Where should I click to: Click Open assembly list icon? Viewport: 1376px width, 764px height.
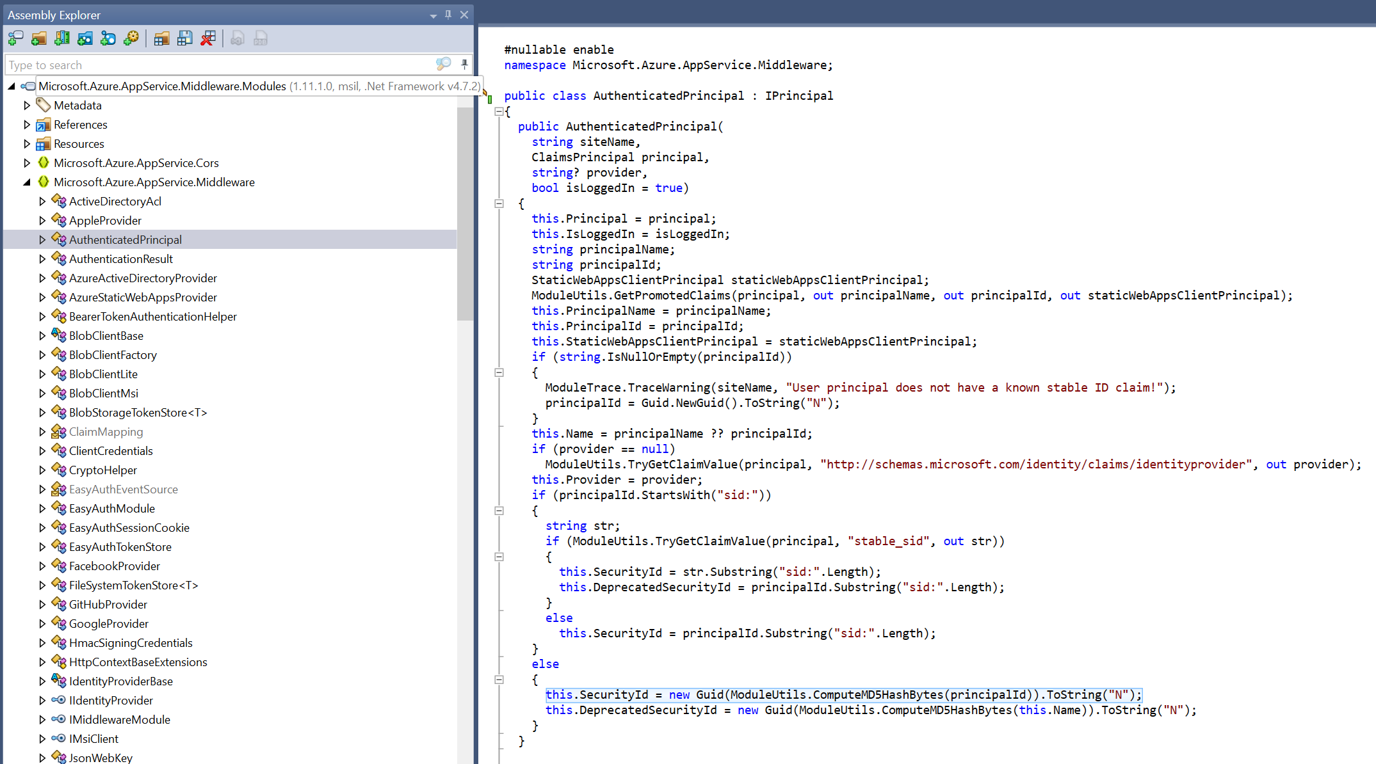pos(161,39)
